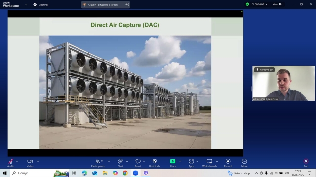Unmute the microphone with the Audio icon
316x177 pixels.
click(11, 163)
